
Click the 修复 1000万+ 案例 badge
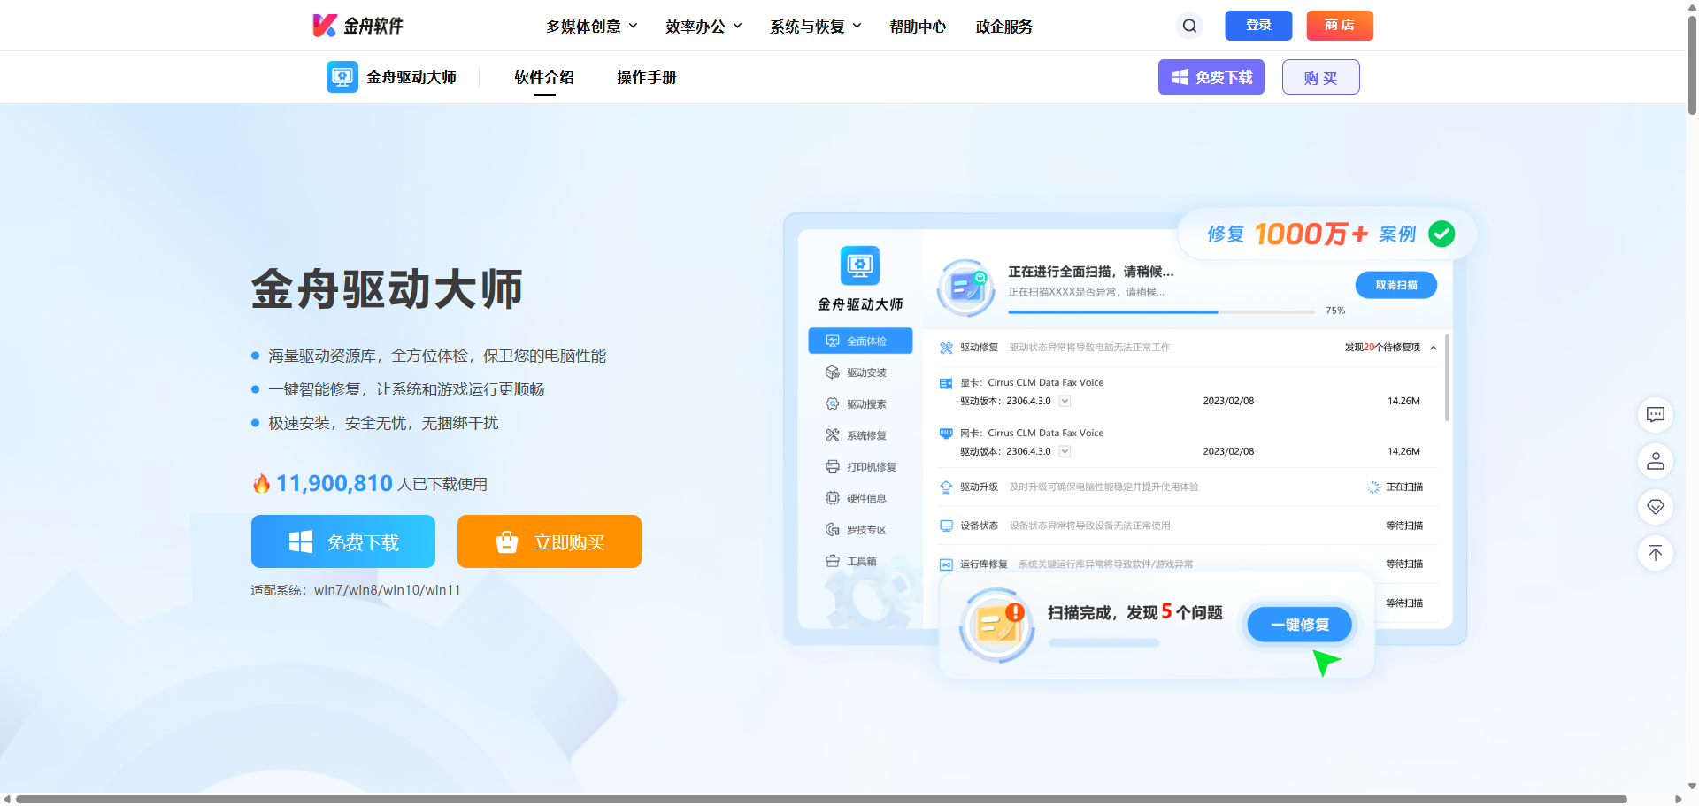click(1327, 234)
